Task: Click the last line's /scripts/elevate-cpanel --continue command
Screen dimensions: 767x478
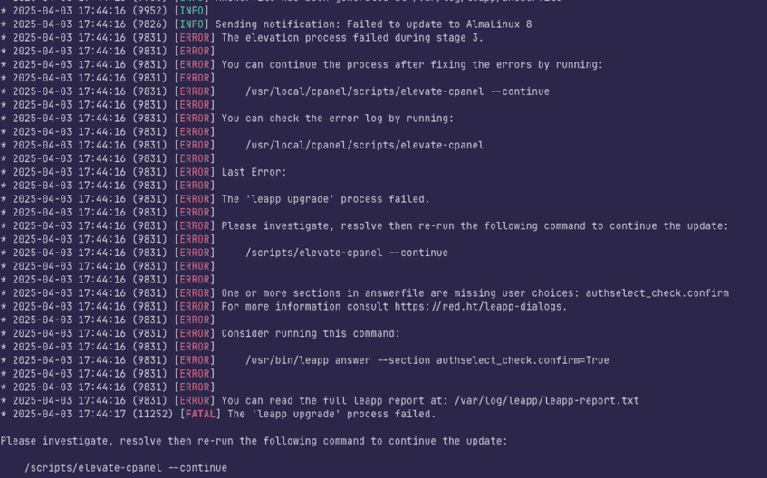Action: coord(126,468)
